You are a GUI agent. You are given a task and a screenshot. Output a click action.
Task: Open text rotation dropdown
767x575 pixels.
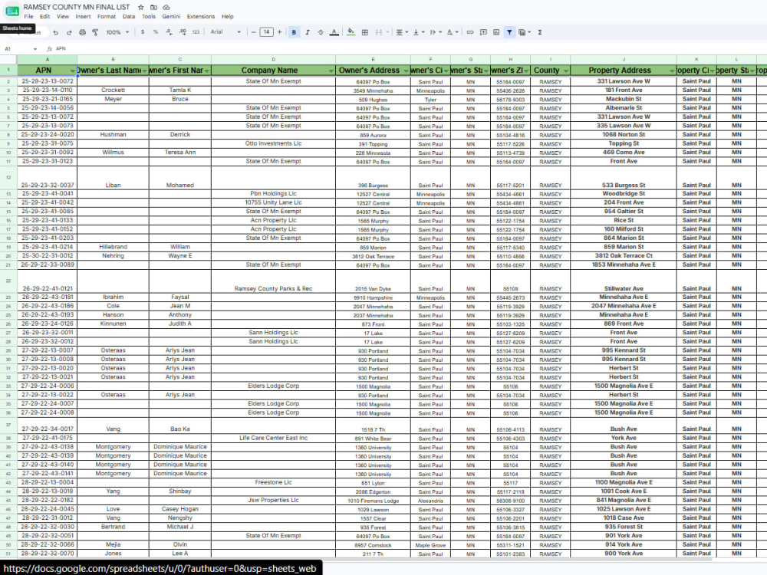pyautogui.click(x=452, y=32)
